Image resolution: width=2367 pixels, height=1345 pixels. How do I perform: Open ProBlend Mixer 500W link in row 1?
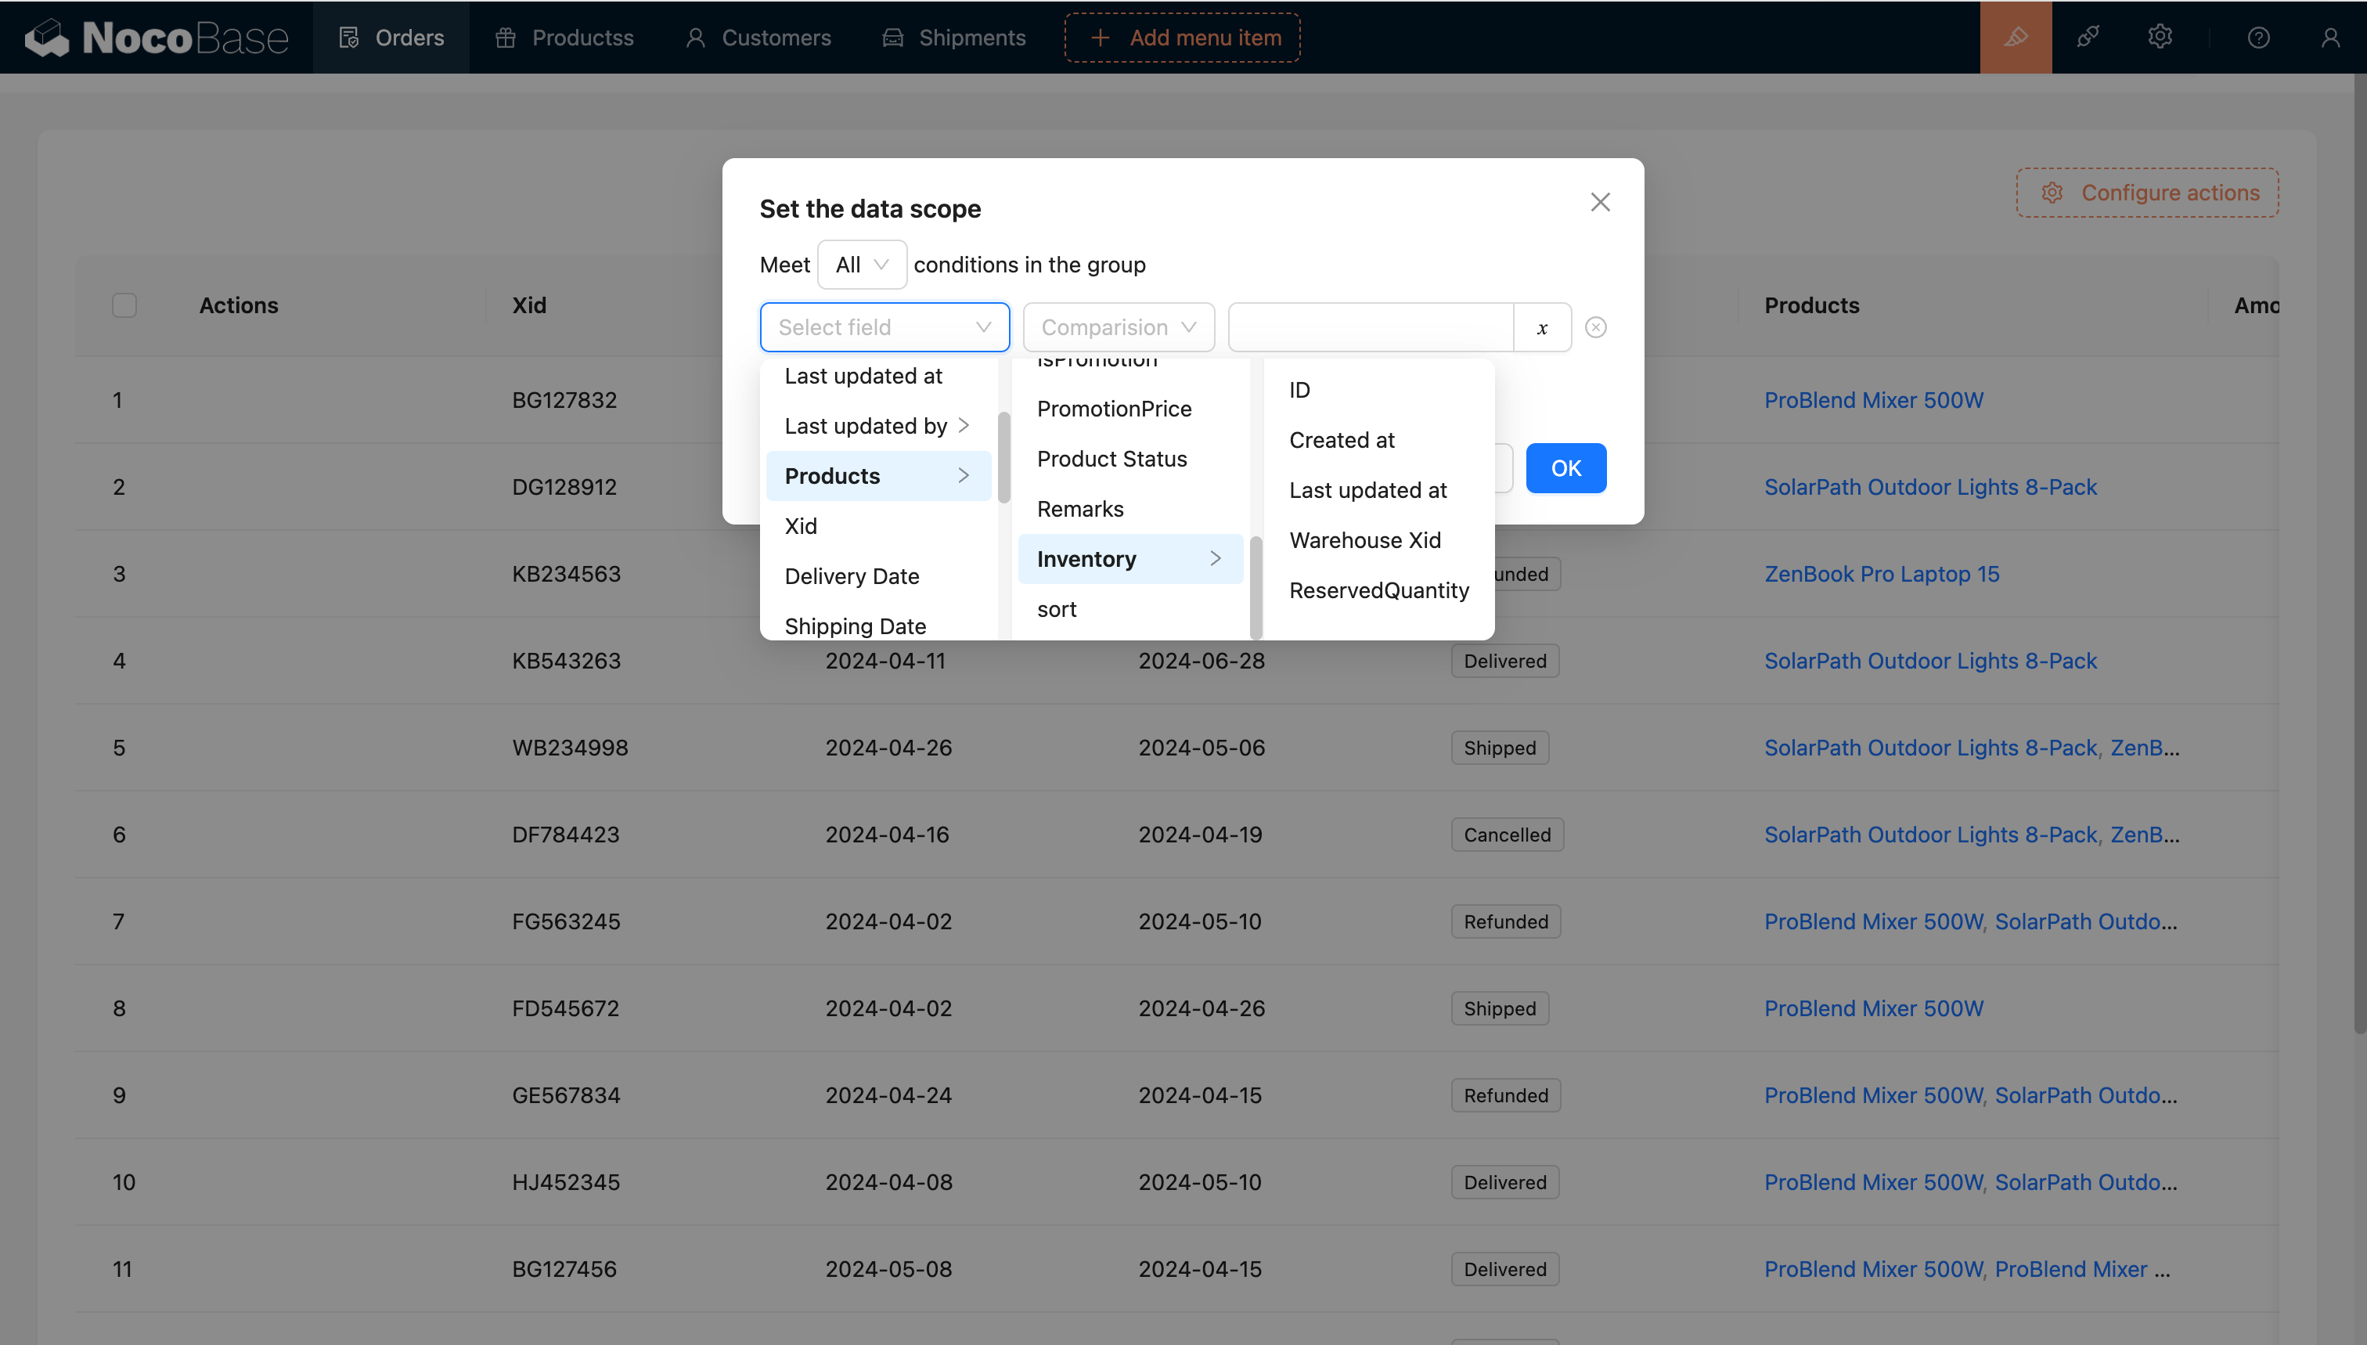pyautogui.click(x=1873, y=400)
